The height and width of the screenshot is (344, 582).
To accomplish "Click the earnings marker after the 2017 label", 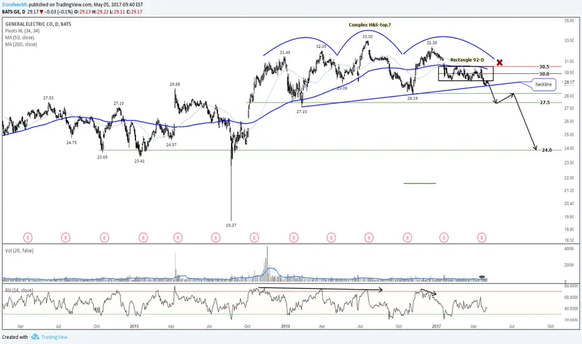I will [x=444, y=237].
